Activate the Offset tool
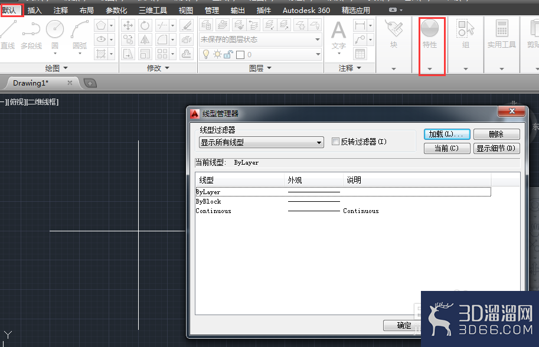 point(187,54)
